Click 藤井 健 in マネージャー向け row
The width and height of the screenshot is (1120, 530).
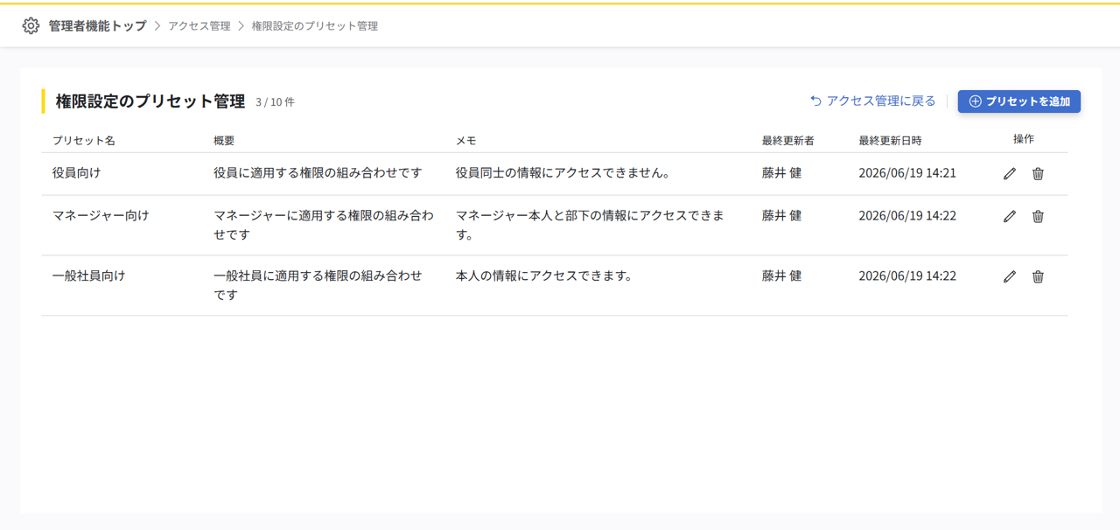[781, 215]
